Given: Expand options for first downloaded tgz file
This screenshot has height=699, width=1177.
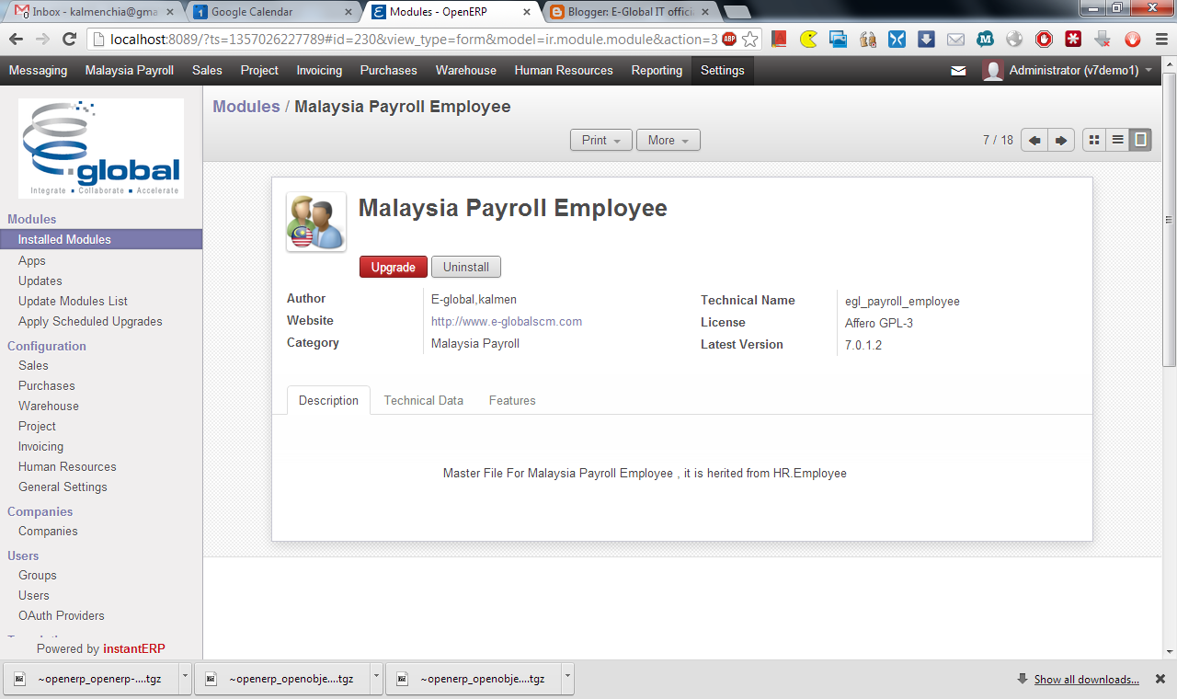Looking at the screenshot, I should [x=185, y=678].
